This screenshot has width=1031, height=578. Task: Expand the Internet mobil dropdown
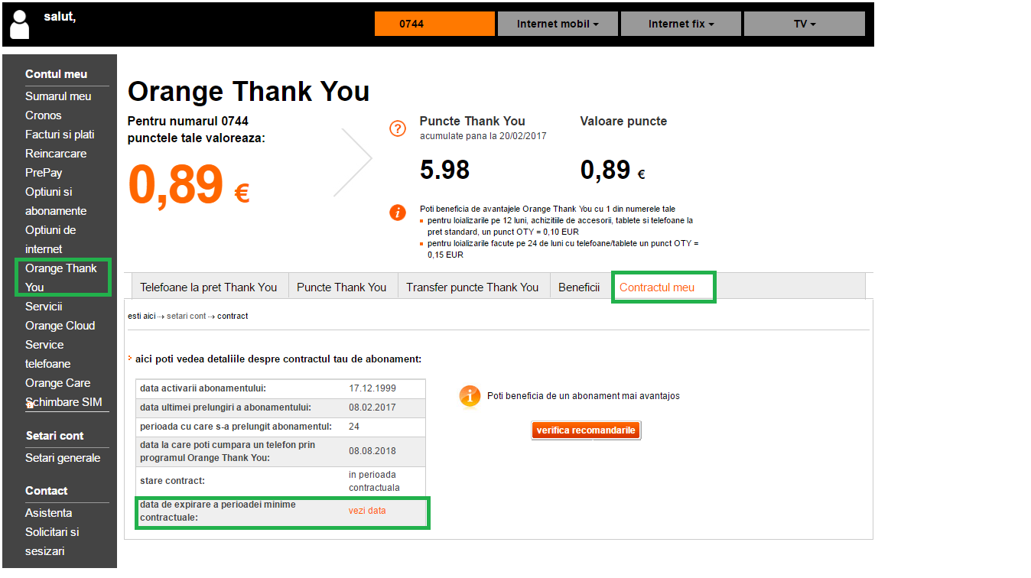pos(558,24)
